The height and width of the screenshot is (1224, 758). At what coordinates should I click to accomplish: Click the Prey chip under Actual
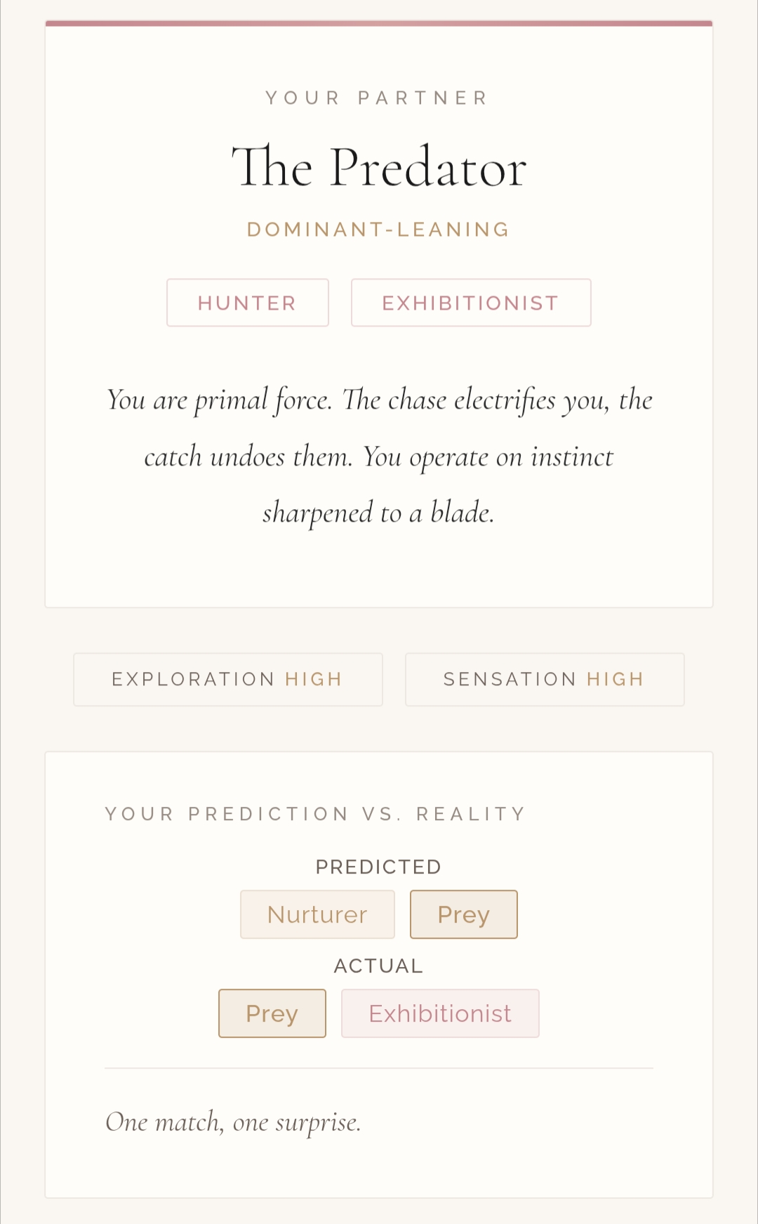coord(272,1013)
